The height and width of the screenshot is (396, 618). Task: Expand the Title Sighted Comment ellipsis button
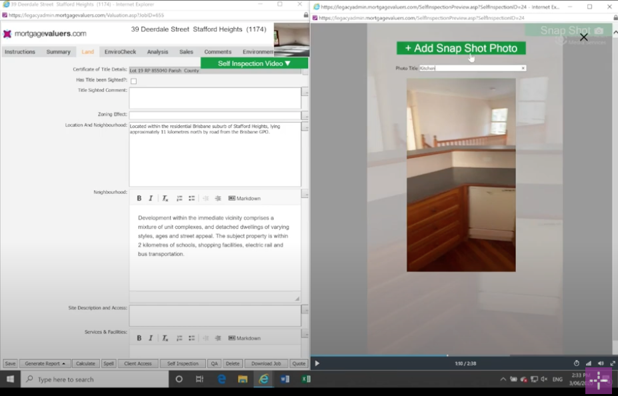pos(305,92)
